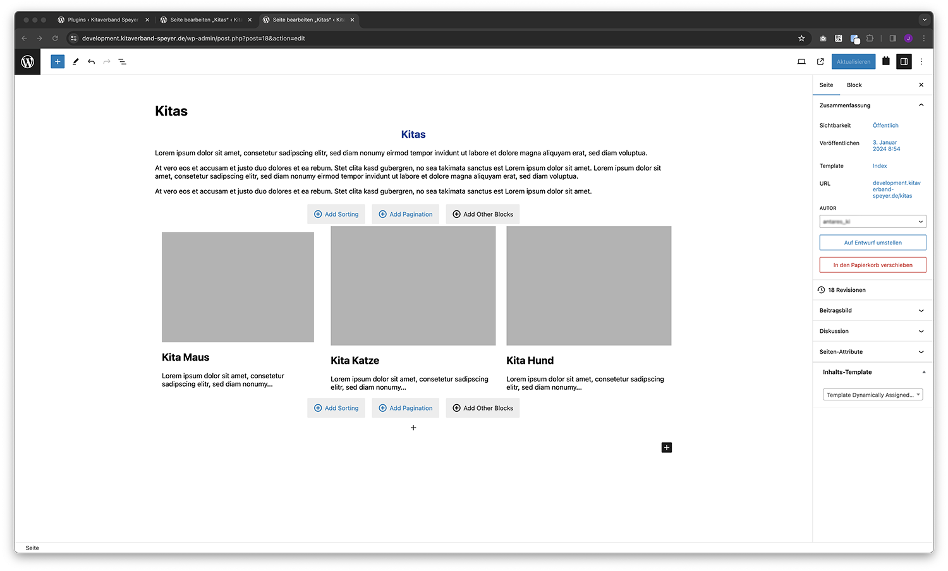948x571 pixels.
Task: Select the Kita Katze image placeholder
Action: 413,285
